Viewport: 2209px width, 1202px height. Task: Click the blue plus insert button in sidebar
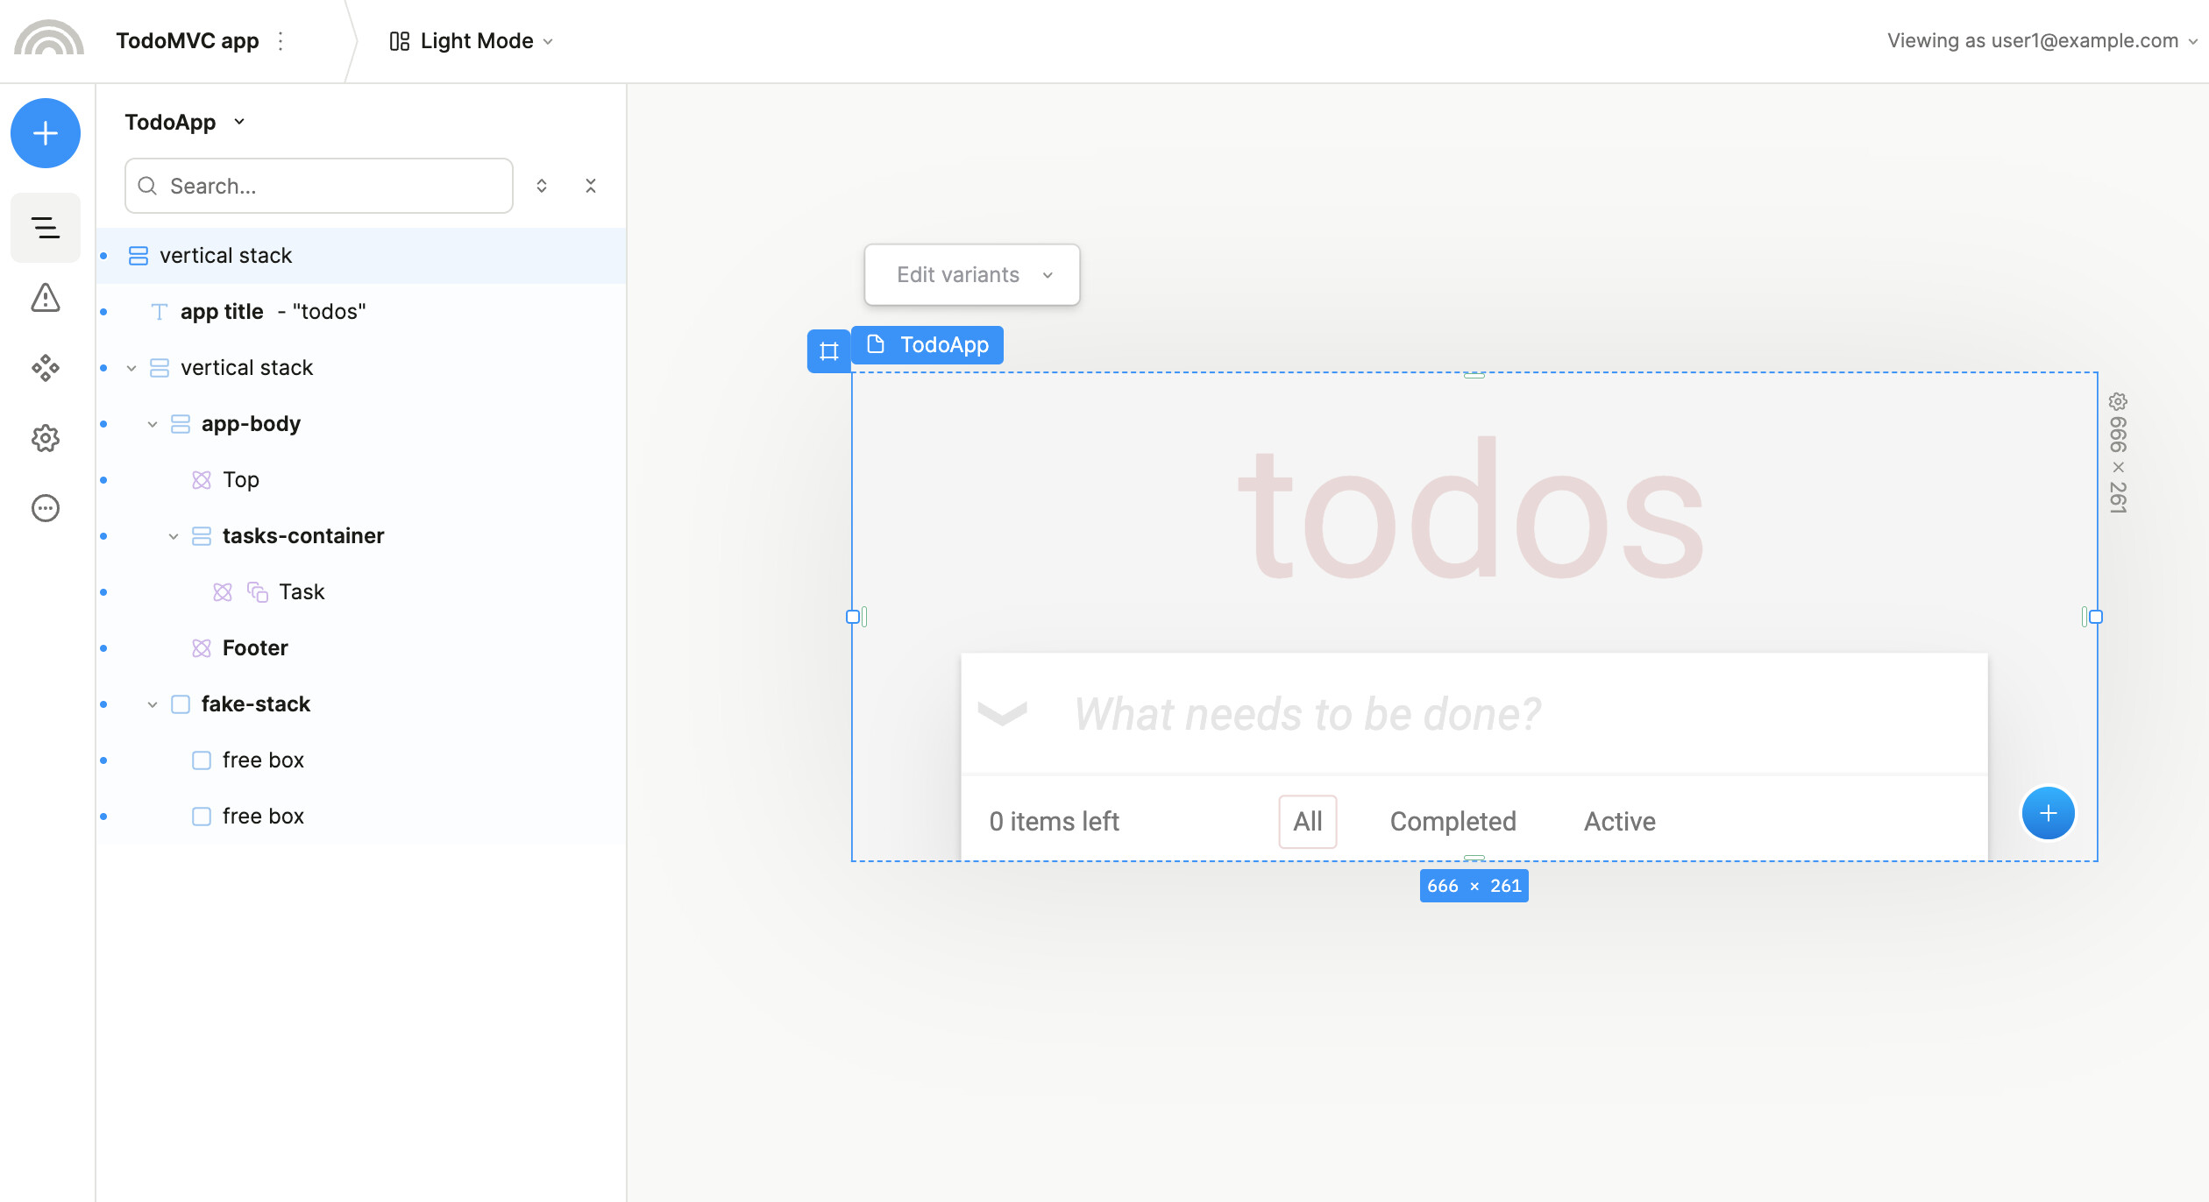pos(46,133)
